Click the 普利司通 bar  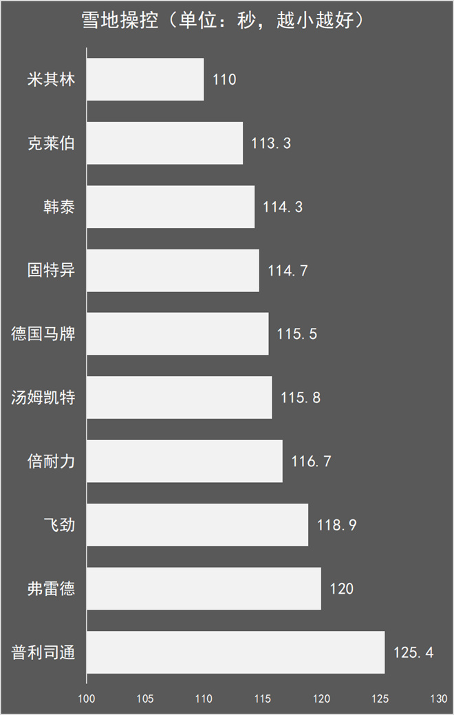click(x=236, y=652)
